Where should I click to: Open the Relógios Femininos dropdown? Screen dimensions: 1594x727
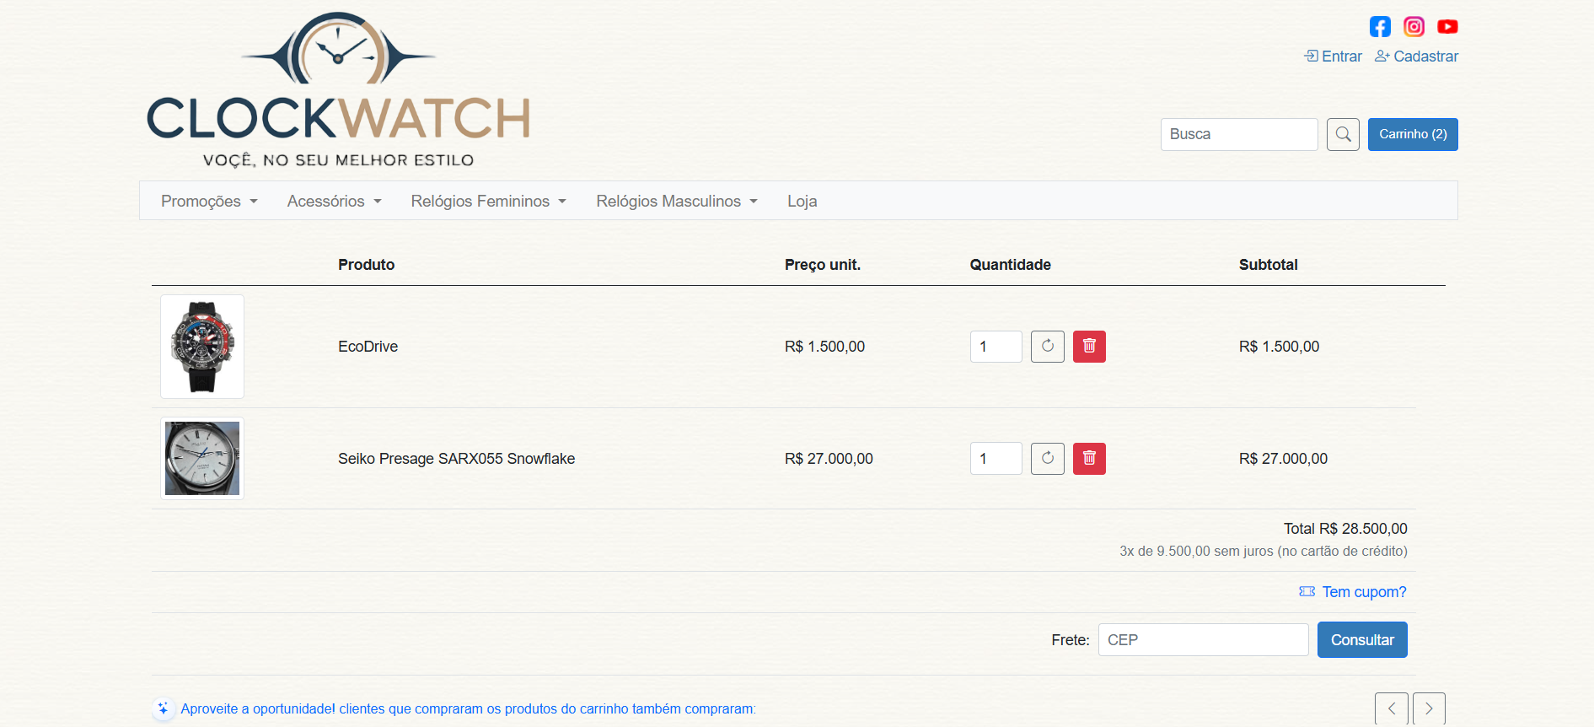[x=488, y=202]
